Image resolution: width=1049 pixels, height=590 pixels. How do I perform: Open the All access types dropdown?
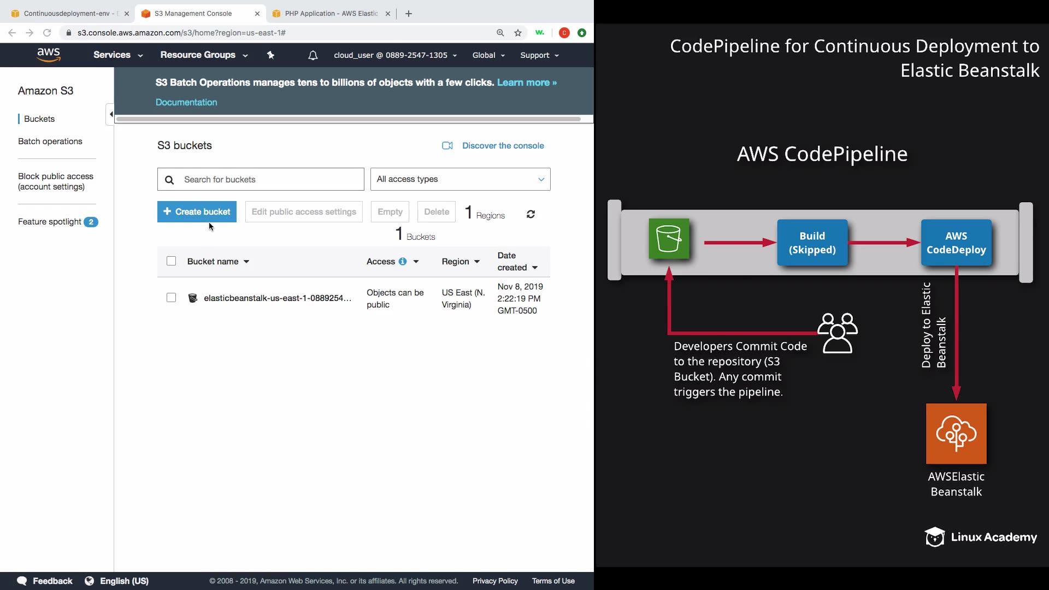coord(460,179)
